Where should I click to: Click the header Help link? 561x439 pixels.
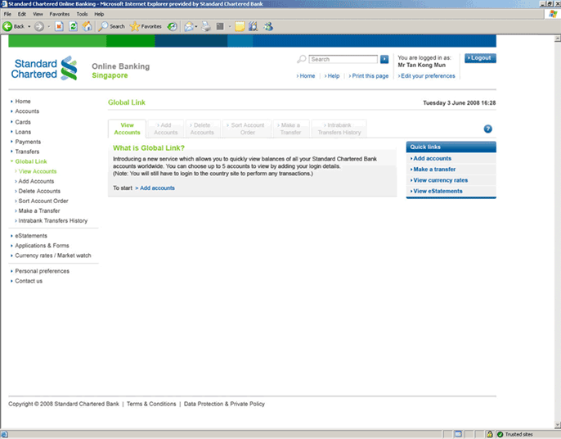coord(332,76)
